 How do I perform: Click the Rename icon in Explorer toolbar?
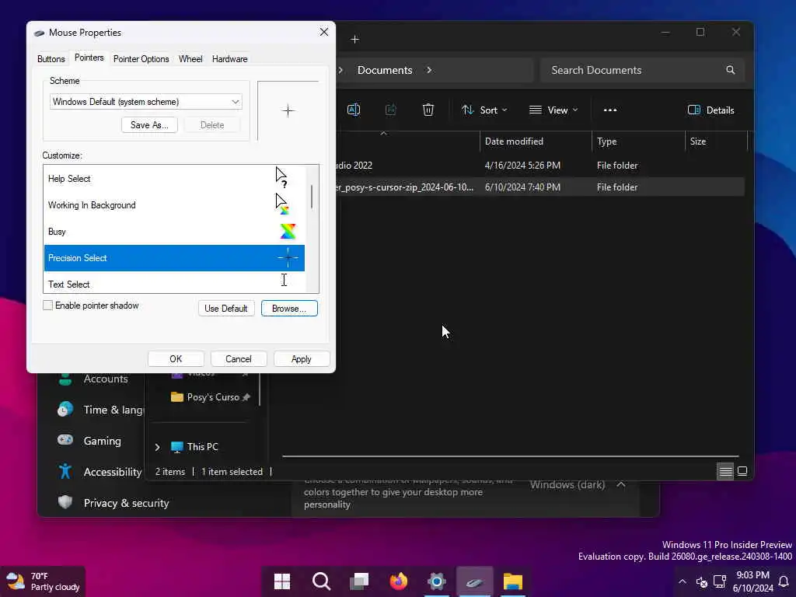coord(354,110)
